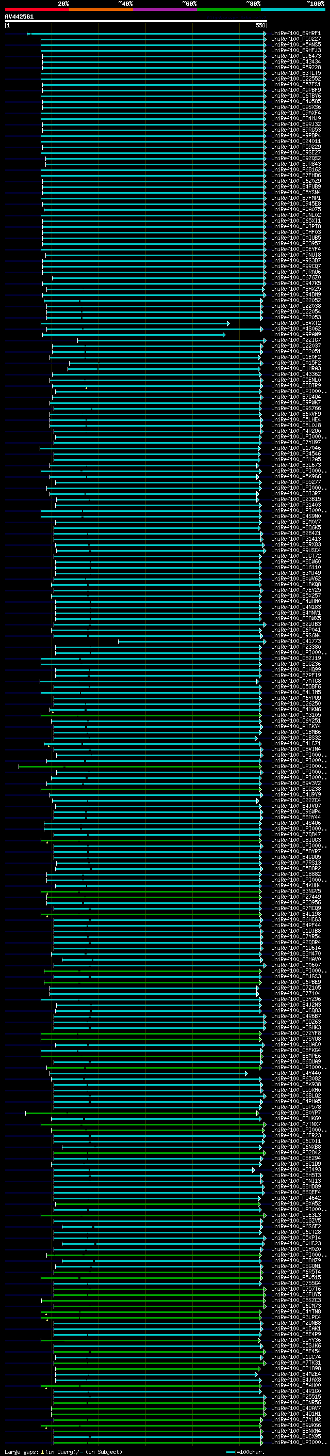Select the UniRef100_C5E3L3 label
This screenshot has height=1456, width=330.
(296, 1215)
